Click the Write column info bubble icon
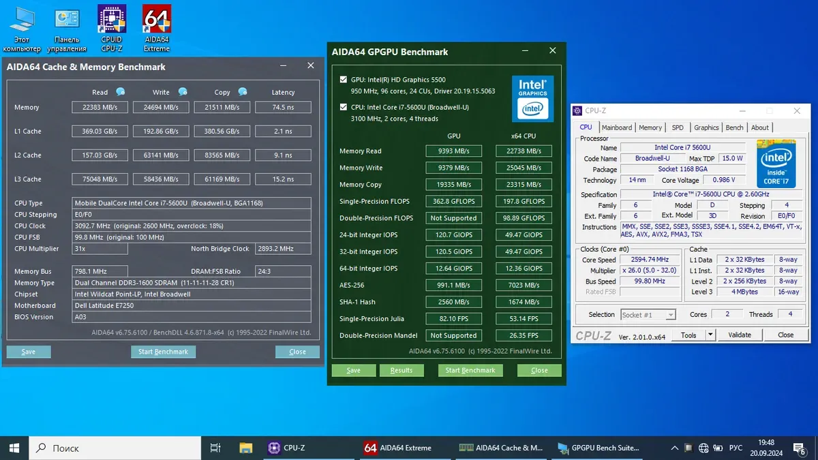 tap(183, 92)
